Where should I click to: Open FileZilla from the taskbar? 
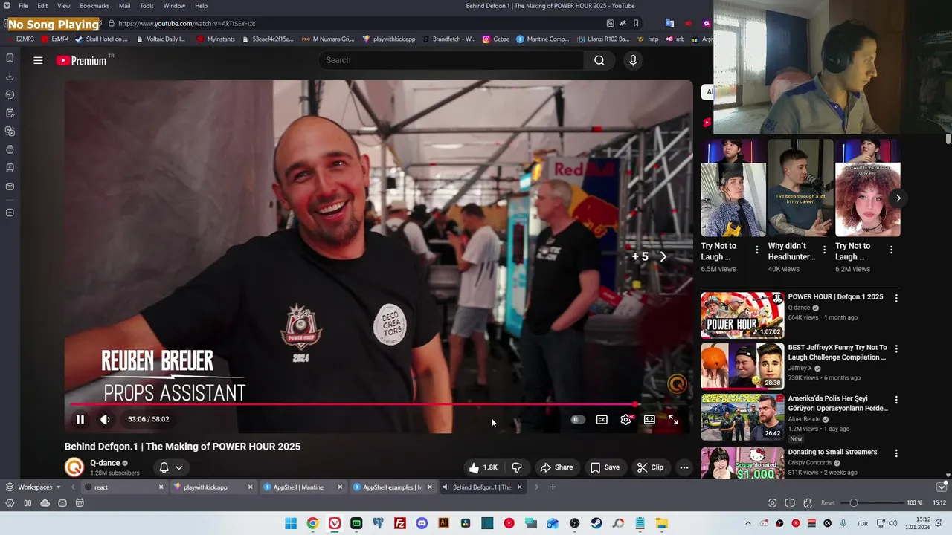[x=400, y=523]
